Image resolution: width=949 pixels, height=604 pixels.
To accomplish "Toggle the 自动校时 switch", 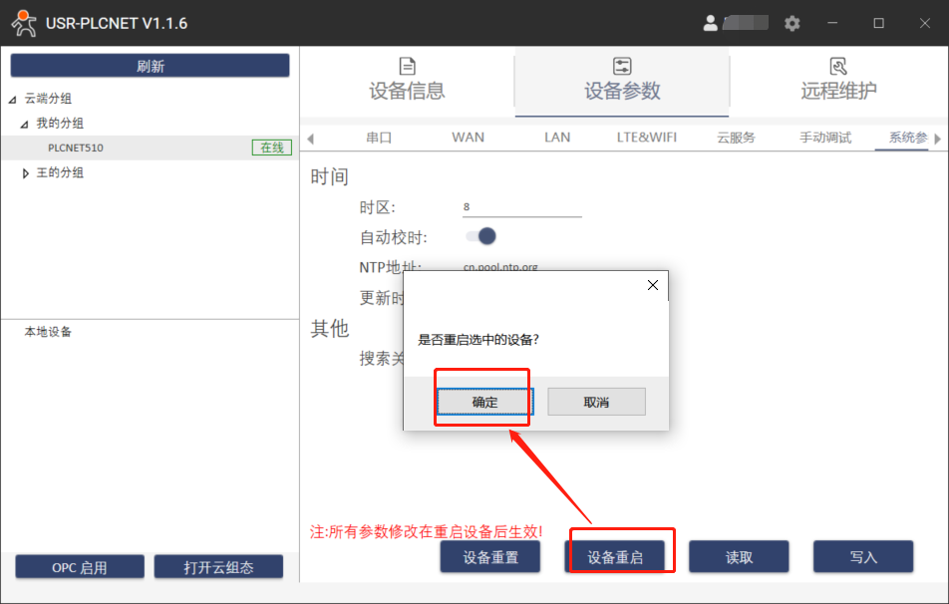I will [x=480, y=236].
